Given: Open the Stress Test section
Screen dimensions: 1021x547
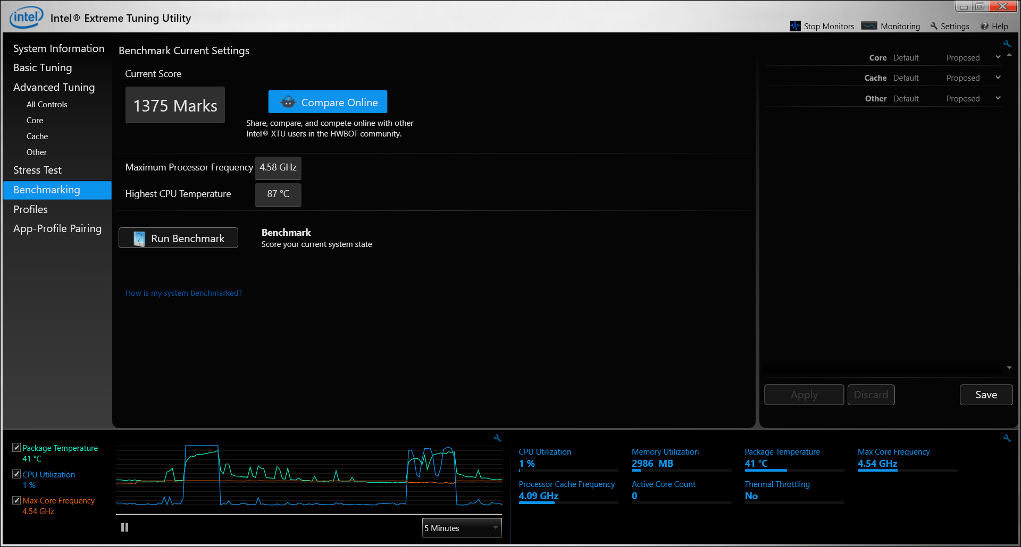Looking at the screenshot, I should tap(37, 170).
